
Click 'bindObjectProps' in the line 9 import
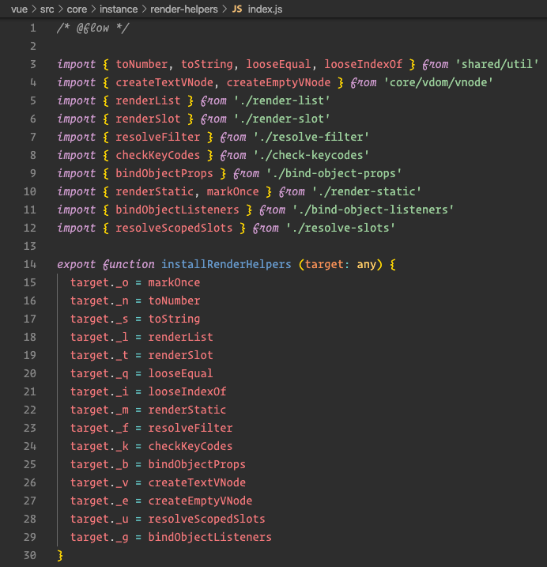[164, 173]
